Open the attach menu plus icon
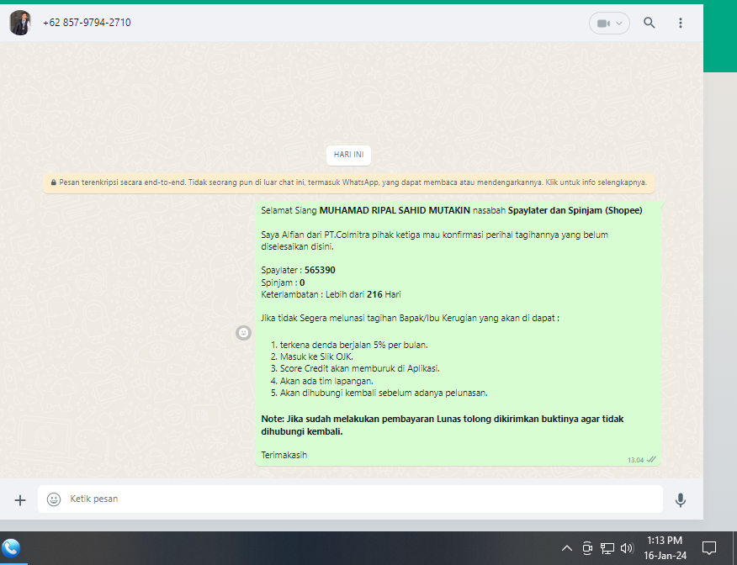Screen dimensions: 737x565 (19, 500)
